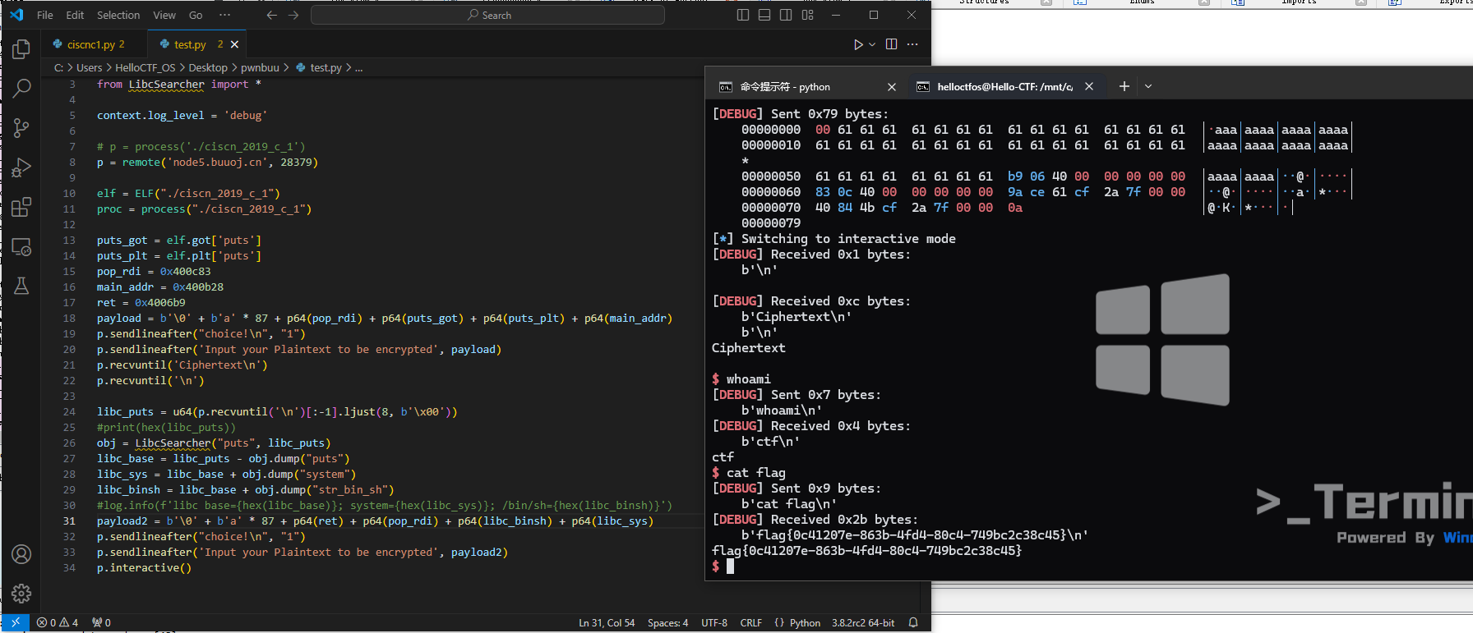
Task: Open remote window indicator in status bar
Action: tap(16, 622)
